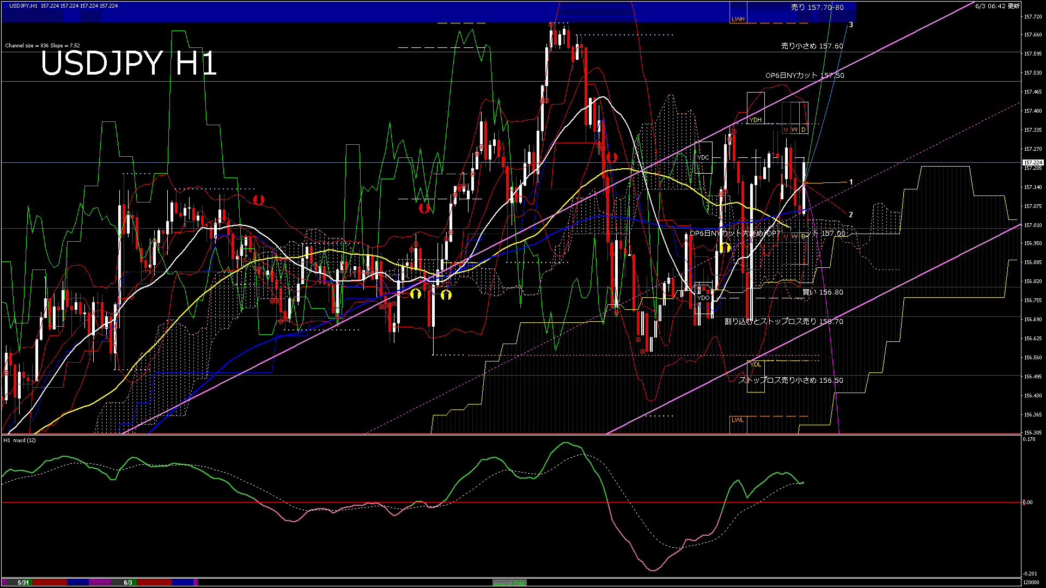The height and width of the screenshot is (588, 1046).
Task: Click forecast line label 3 at top
Action: click(x=851, y=24)
